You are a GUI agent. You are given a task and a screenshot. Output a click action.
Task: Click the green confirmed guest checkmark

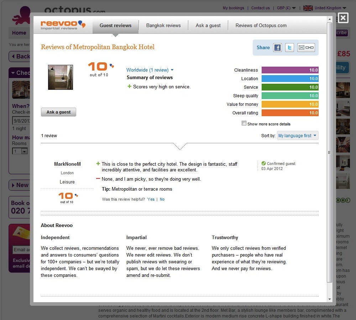[263, 164]
